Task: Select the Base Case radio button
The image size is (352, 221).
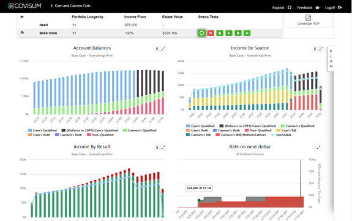Action: (x=22, y=33)
